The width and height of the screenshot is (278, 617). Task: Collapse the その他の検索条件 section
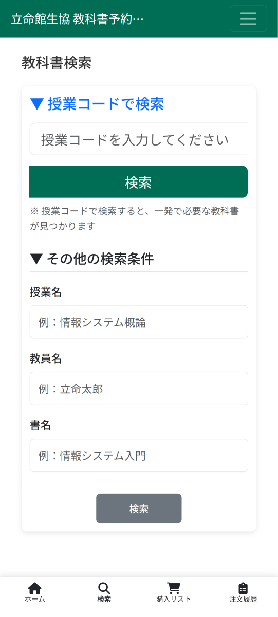92,259
